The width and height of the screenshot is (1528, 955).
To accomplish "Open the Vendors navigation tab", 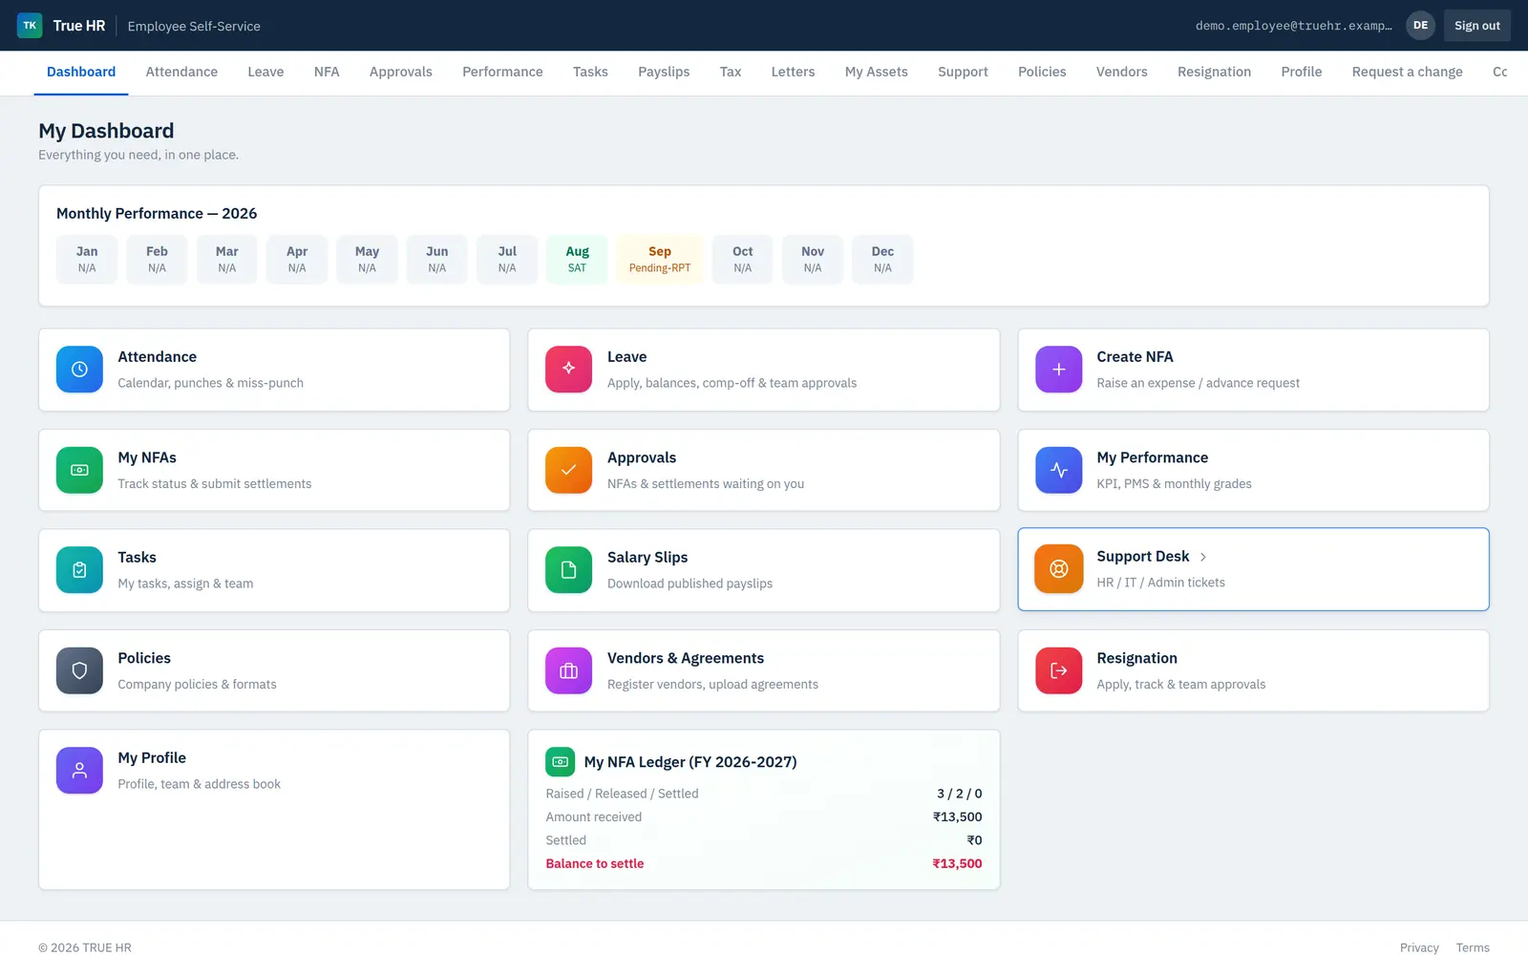I will 1122,73.
